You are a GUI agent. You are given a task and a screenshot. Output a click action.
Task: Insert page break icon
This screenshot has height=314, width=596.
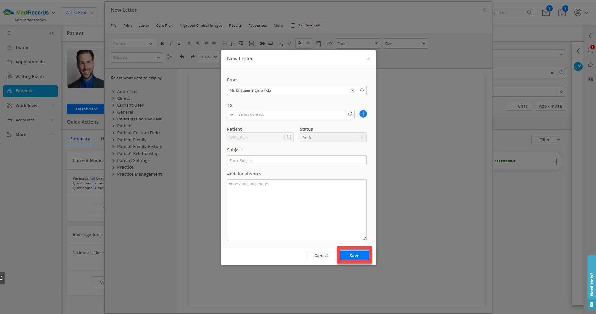point(252,44)
